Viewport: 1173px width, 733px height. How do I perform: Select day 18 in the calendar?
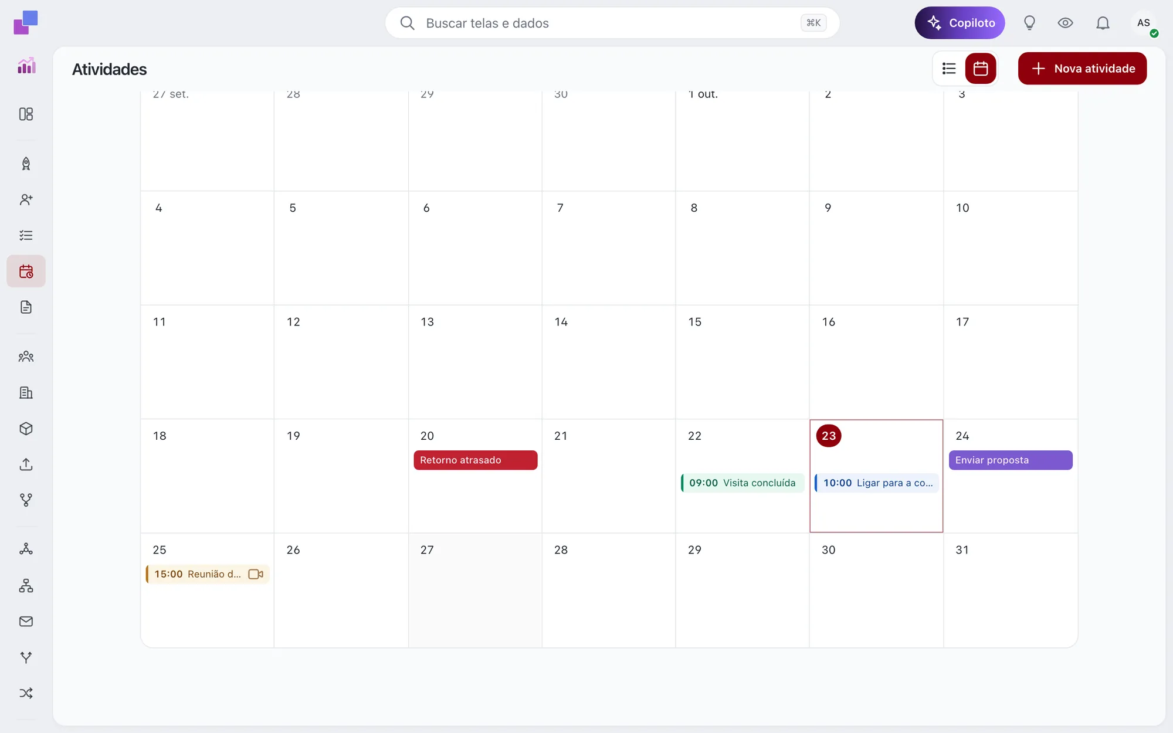point(160,436)
